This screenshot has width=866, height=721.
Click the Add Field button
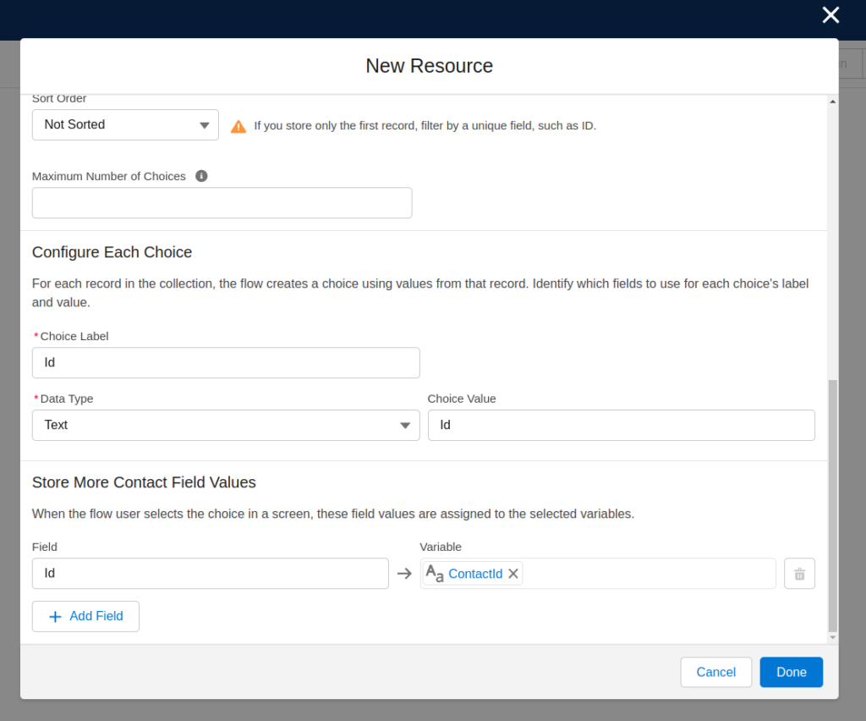[85, 616]
